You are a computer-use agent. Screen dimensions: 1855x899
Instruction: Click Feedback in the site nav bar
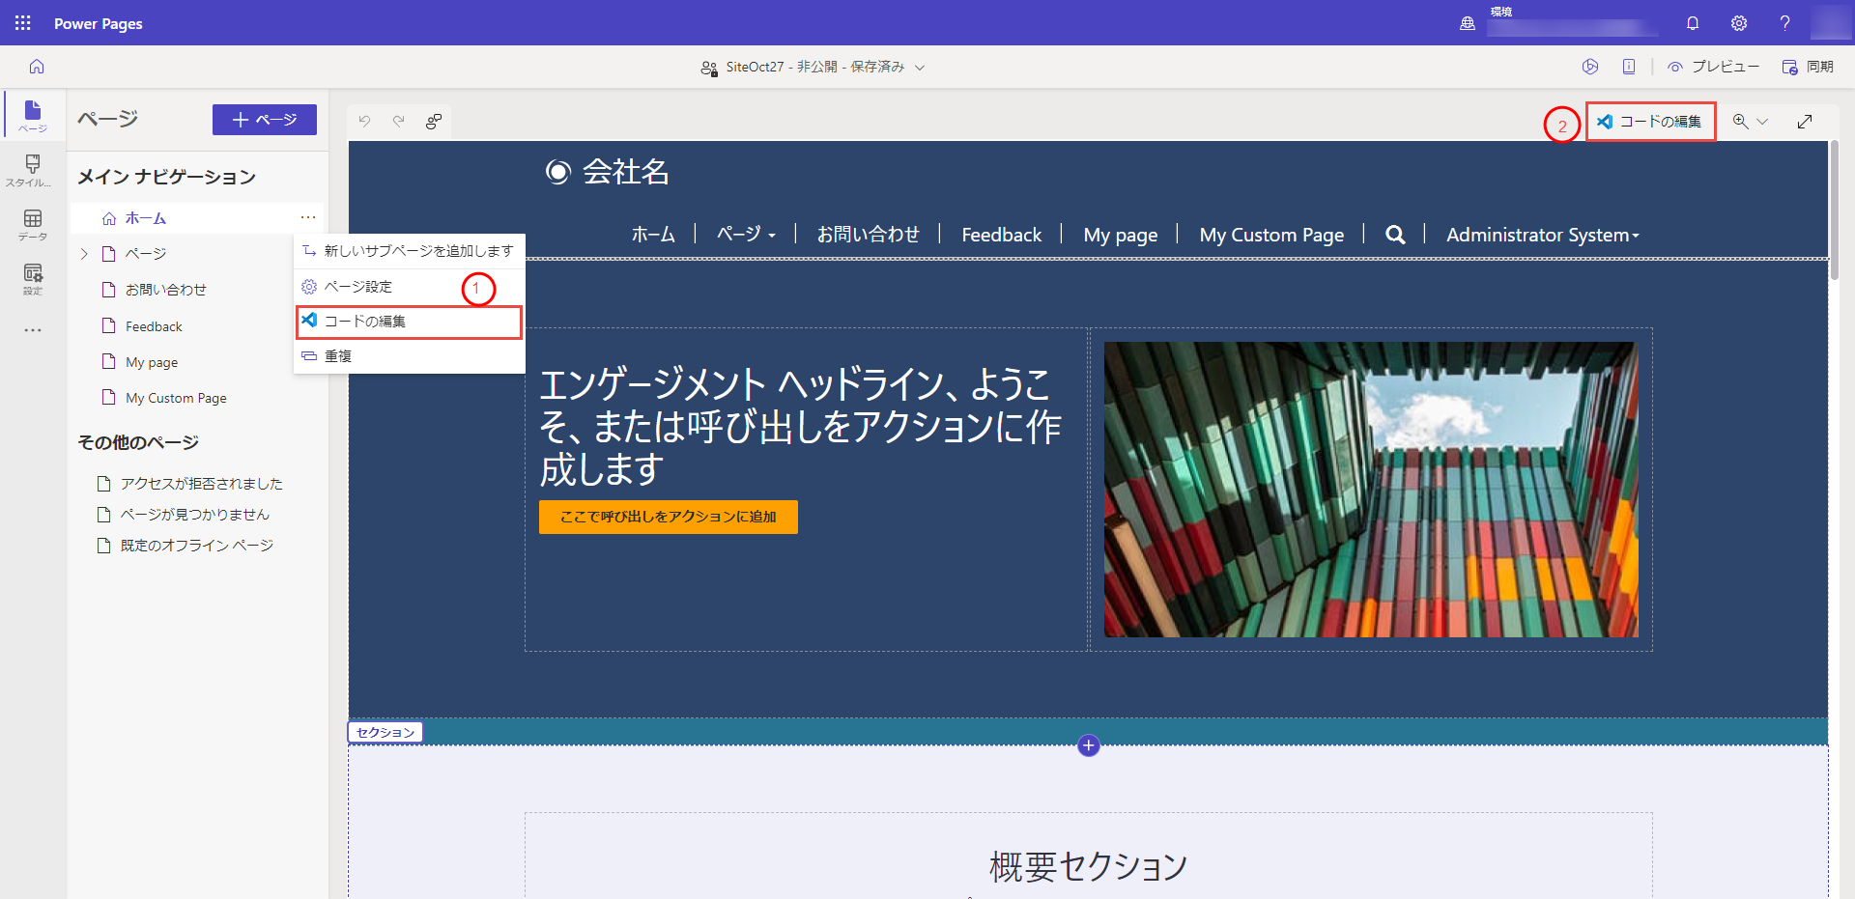tap(1001, 235)
